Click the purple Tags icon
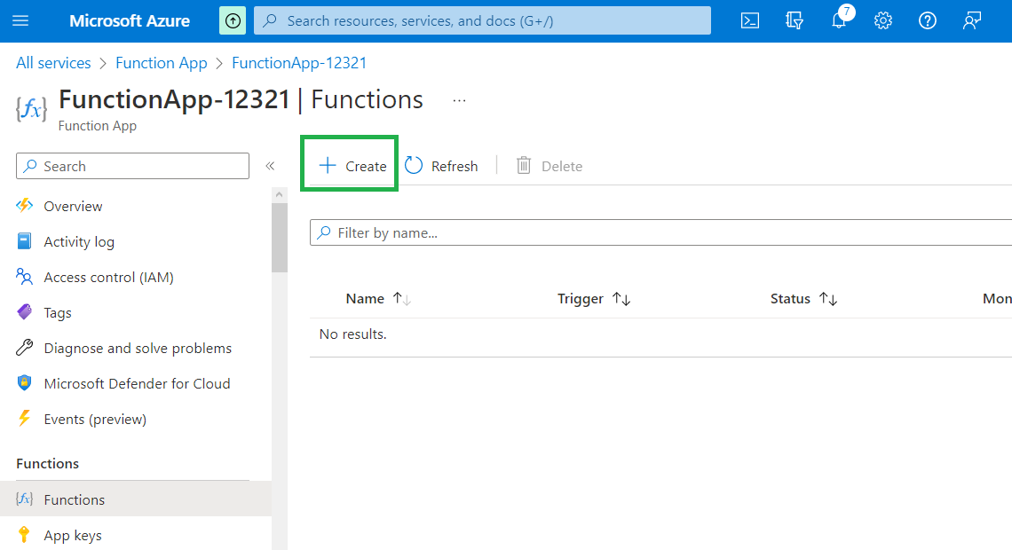This screenshot has height=550, width=1012. coord(24,312)
